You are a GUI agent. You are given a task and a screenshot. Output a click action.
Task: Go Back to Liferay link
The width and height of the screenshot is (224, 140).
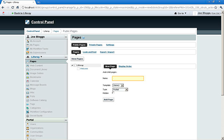point(22,13)
